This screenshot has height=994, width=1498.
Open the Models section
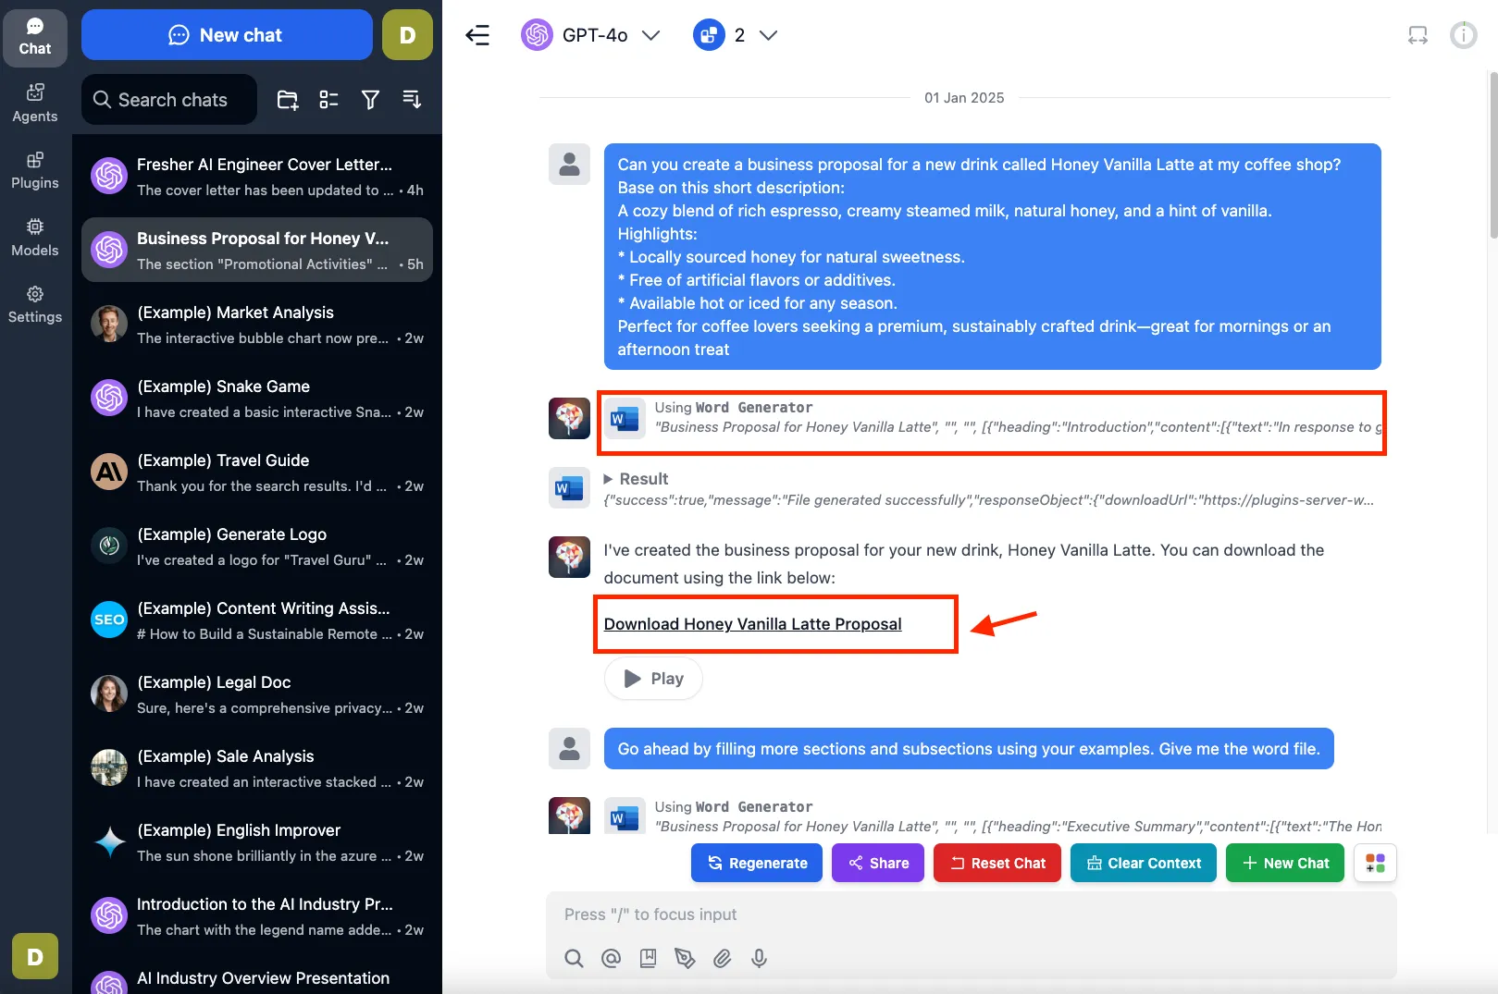(35, 238)
